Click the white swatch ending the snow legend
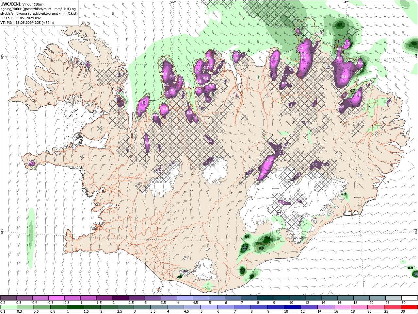Image resolution: width=418 pixels, height=314 pixels. (410, 298)
